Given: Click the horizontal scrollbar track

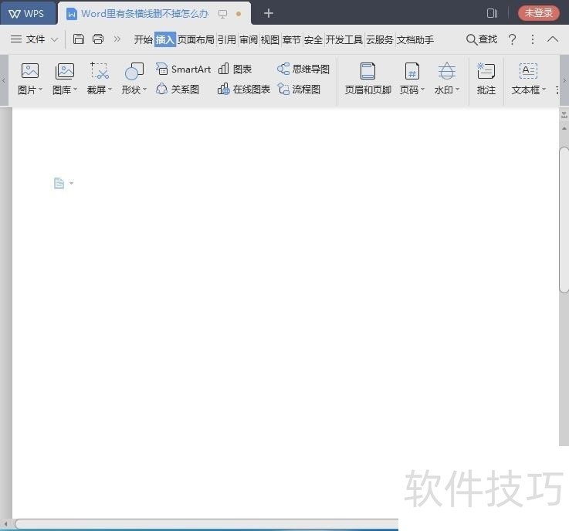Looking at the screenshot, I should (x=207, y=524).
